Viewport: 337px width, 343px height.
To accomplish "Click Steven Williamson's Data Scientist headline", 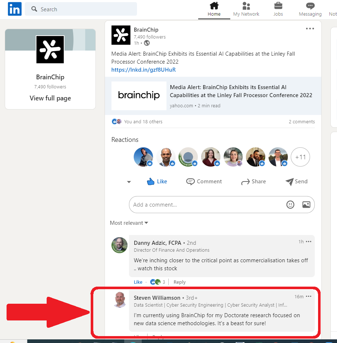I will [210, 305].
